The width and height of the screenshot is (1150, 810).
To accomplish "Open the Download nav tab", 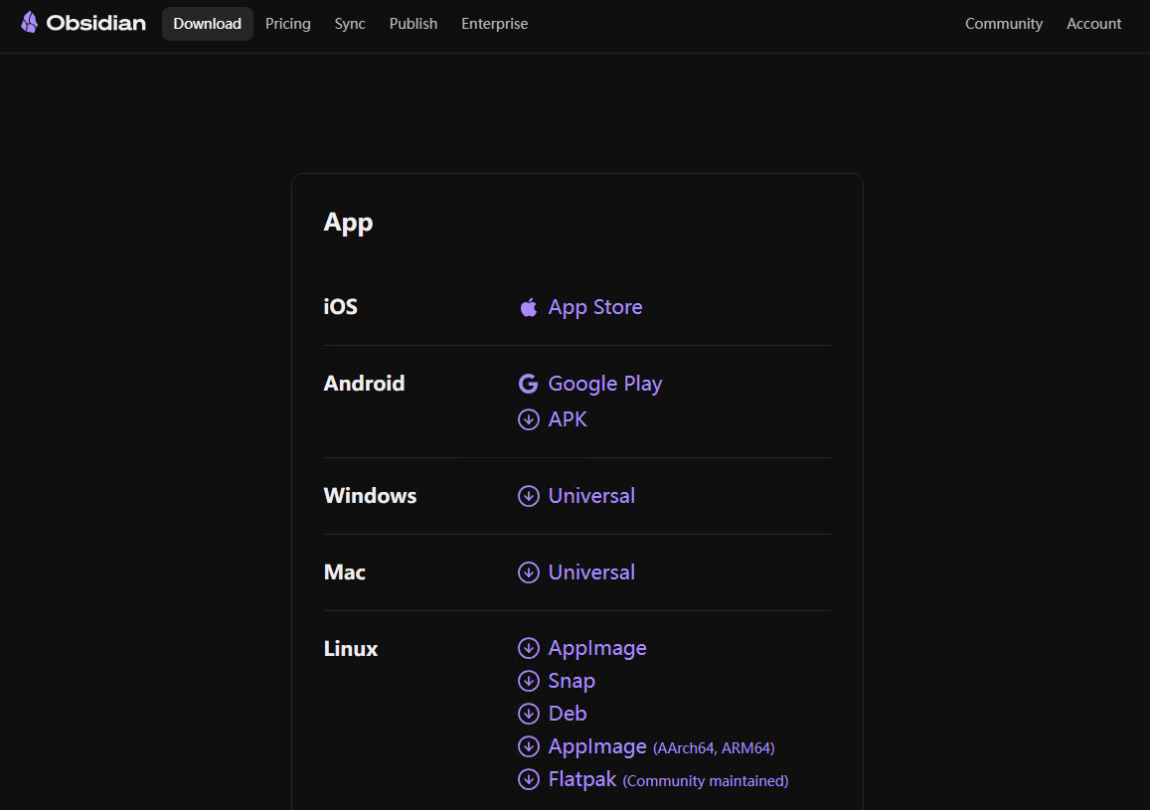I will click(208, 24).
